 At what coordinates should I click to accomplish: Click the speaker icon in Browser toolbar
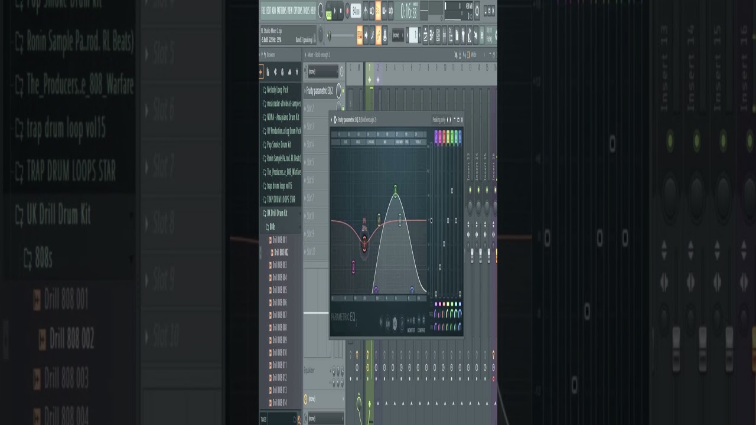tap(276, 71)
